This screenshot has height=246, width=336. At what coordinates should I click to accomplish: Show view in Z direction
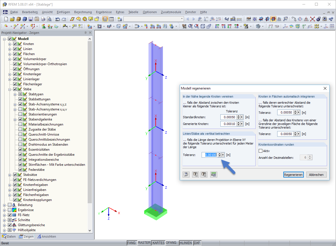[x=229, y=26]
